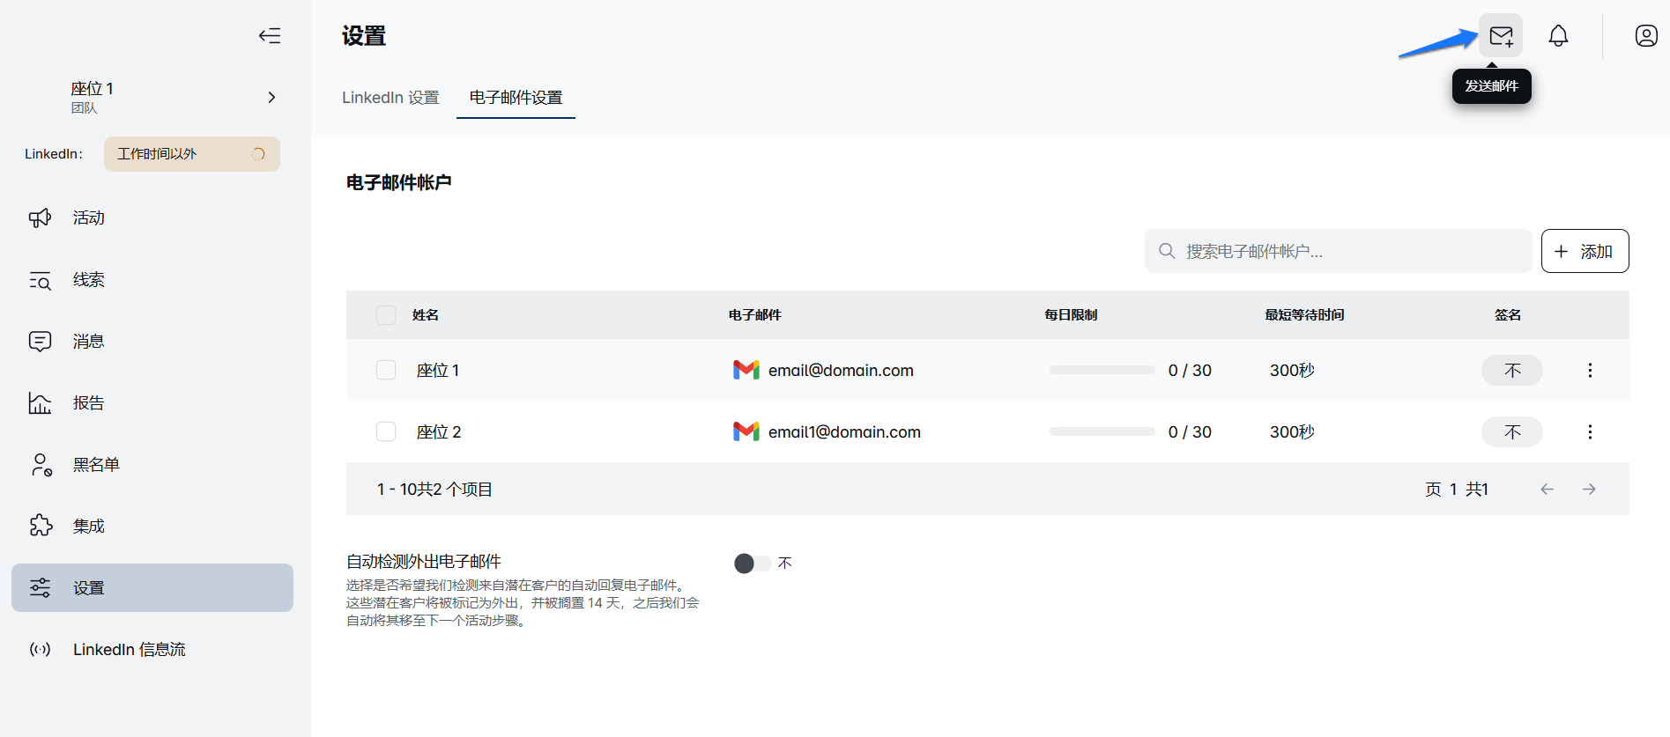
Task: Expand 座位 1 team selector chevron
Action: point(271,97)
